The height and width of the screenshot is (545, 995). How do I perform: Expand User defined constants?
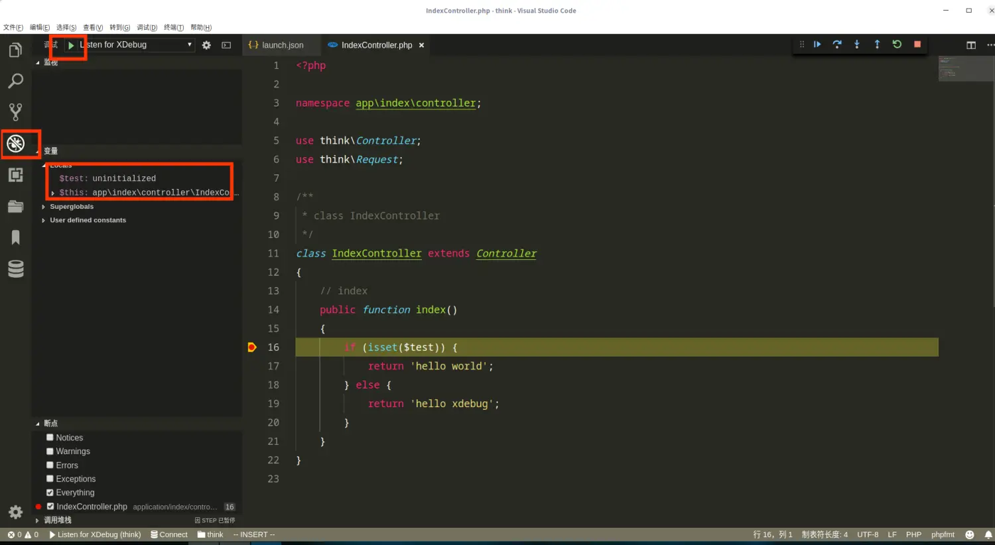44,220
